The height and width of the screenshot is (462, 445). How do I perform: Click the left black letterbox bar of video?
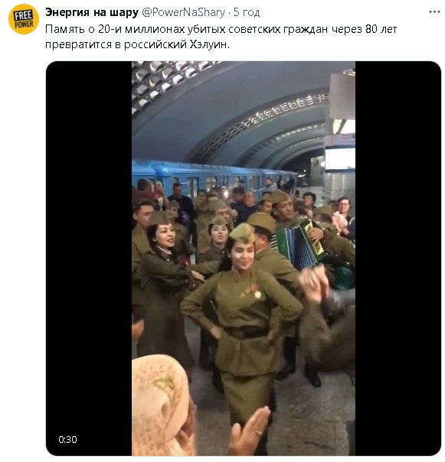89,259
